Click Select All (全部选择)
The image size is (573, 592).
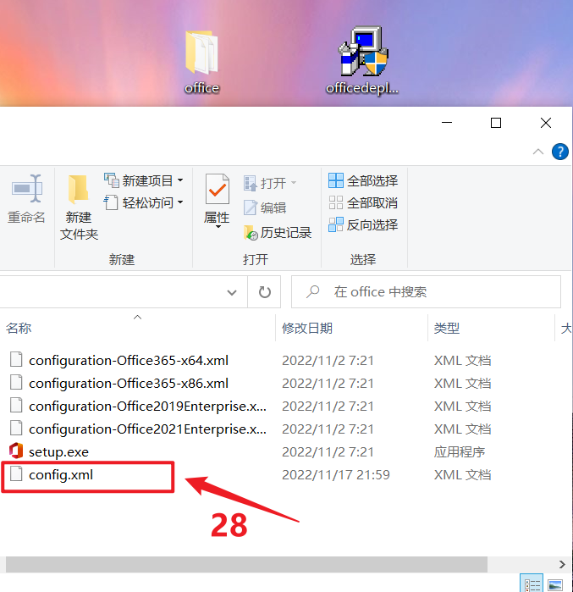click(363, 181)
